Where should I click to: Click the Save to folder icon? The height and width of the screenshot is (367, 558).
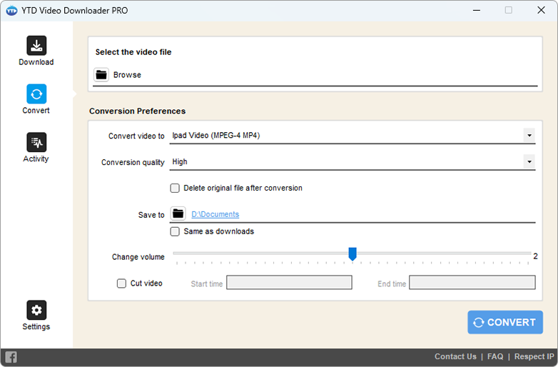point(178,213)
